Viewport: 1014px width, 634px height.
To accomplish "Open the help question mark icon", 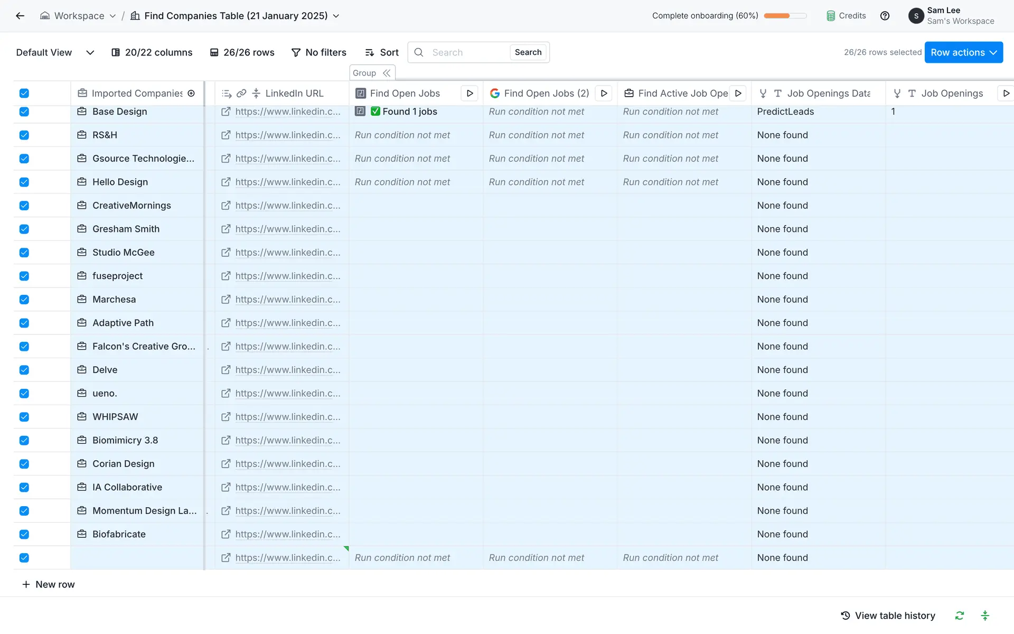I will point(885,16).
